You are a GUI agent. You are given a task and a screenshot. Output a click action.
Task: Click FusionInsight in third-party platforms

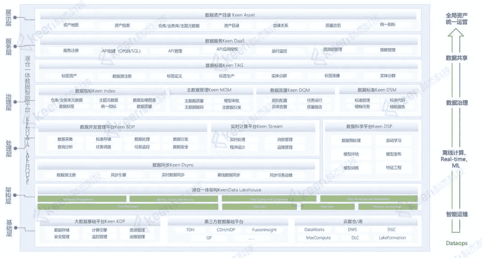click(x=264, y=230)
